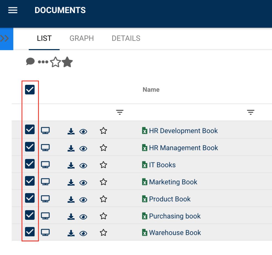Viewport: 272px width, 255px height.
Task: Switch to the GRAPH tab
Action: [x=82, y=38]
